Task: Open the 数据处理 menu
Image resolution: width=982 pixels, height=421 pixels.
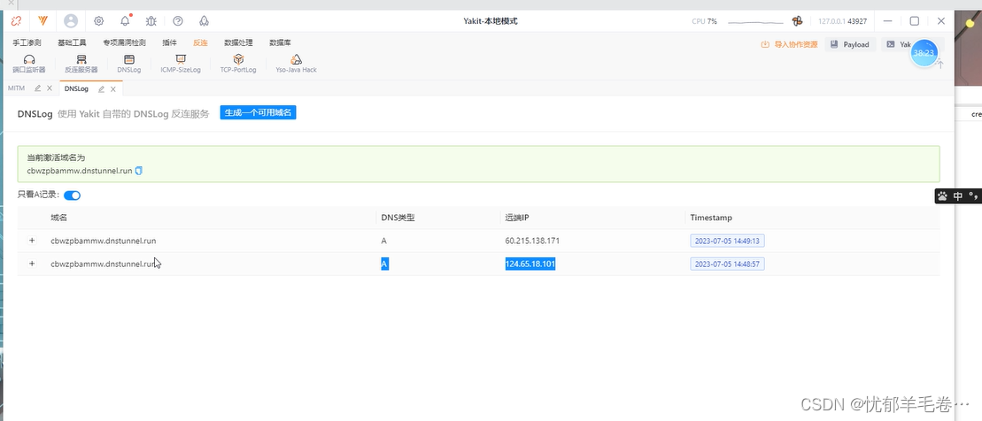Action: coord(238,43)
